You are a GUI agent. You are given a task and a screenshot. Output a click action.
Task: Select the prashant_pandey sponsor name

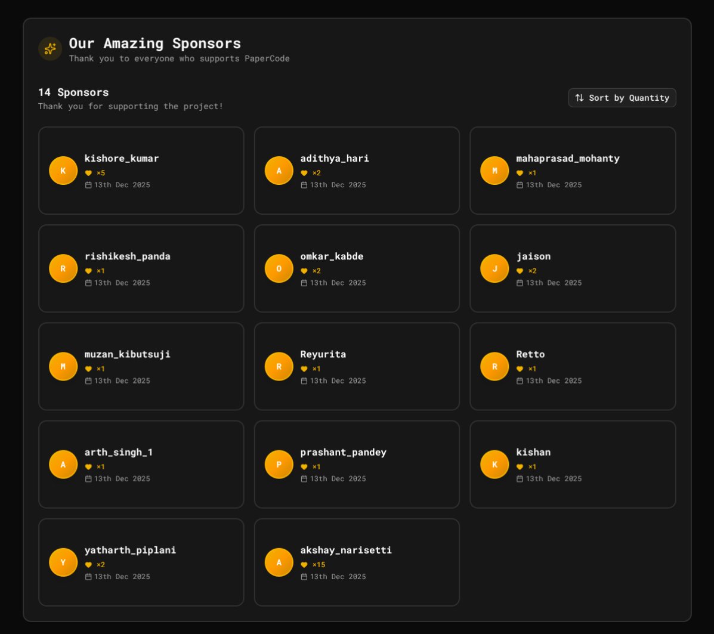coord(344,452)
